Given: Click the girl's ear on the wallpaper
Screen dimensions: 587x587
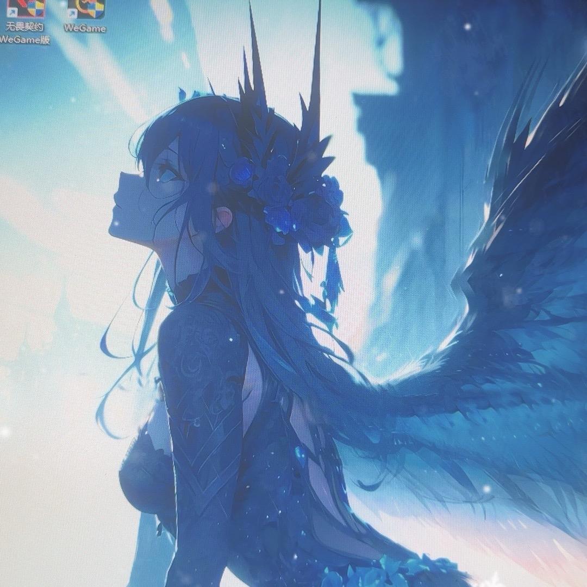Looking at the screenshot, I should click(224, 218).
